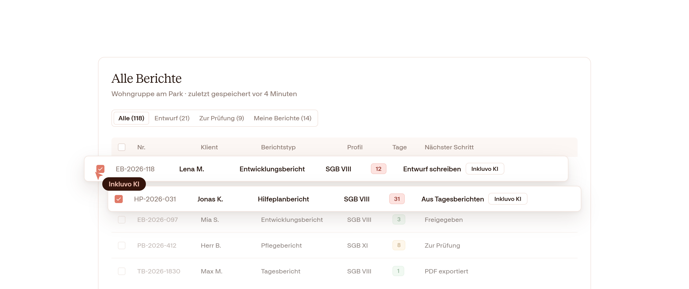Uncheck the EB-2026-118 row checkbox
Screen dimensions: 689x289
point(100,169)
